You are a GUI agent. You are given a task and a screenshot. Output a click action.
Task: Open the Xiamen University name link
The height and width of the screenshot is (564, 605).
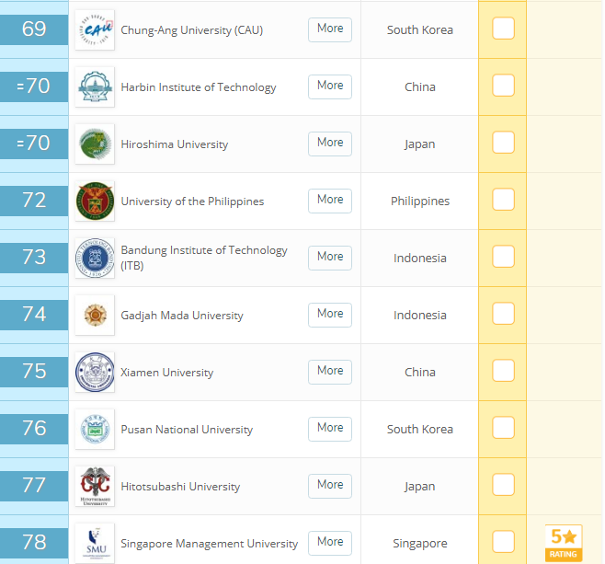click(x=167, y=373)
